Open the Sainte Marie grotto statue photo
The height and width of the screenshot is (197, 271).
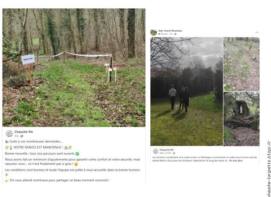pyautogui.click(x=241, y=119)
